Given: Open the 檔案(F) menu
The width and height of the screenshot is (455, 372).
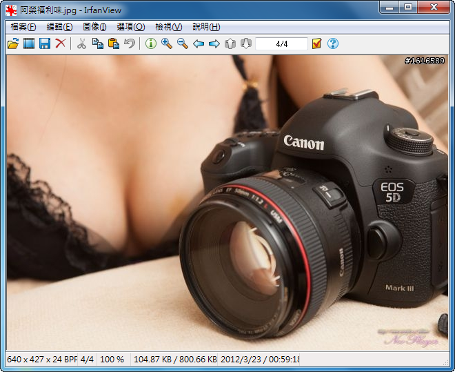Looking at the screenshot, I should [x=23, y=27].
